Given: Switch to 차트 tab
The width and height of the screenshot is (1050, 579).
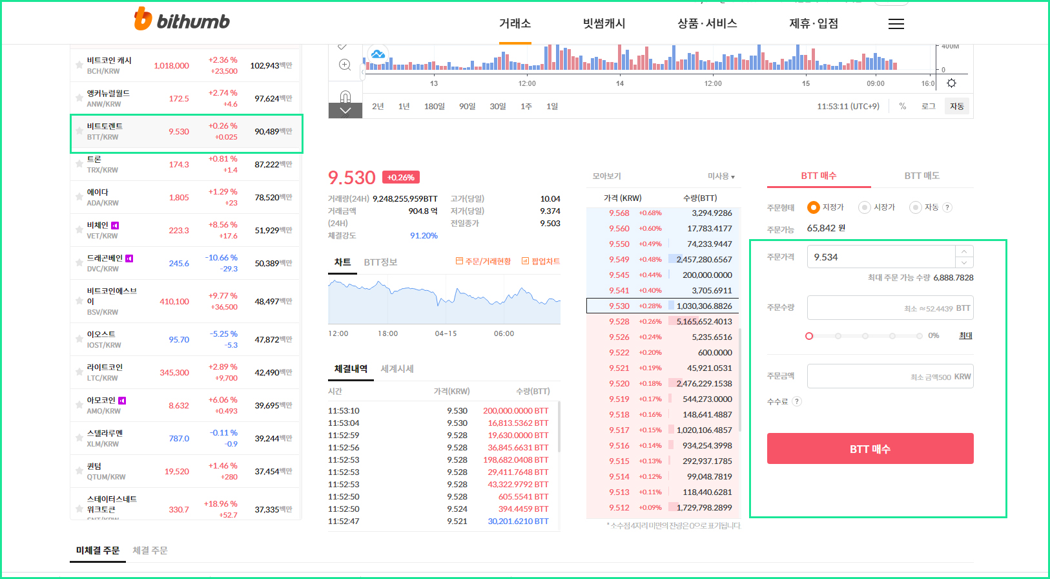Looking at the screenshot, I should 343,262.
